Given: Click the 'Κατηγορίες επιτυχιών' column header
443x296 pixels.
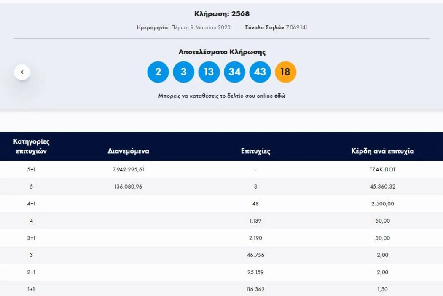Looking at the screenshot, I should tap(31, 147).
